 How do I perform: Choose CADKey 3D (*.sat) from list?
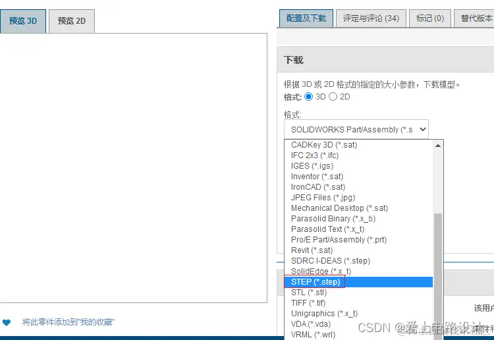click(x=358, y=145)
